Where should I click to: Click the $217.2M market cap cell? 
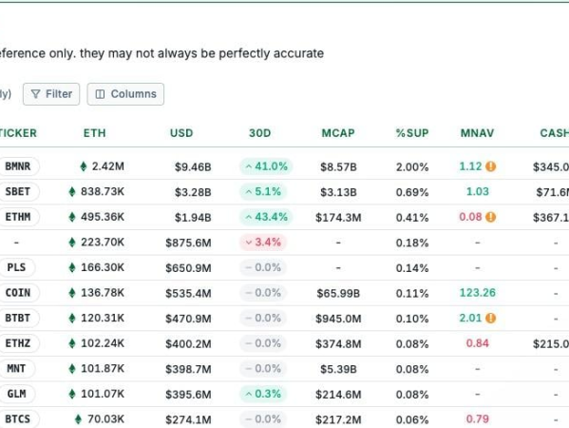(338, 419)
